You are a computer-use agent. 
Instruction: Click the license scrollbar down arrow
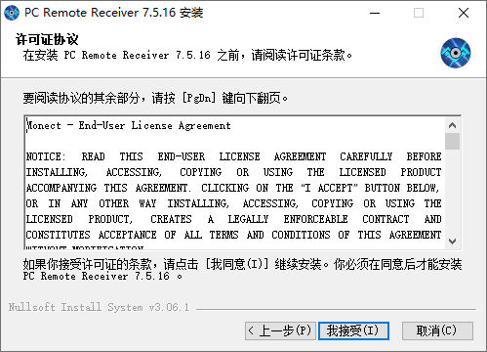point(452,242)
